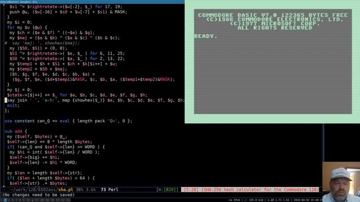Image resolution: width=360 pixels, height=202 pixels.
Task: Select workspace 2 in the bottom bar
Action: (x=5, y=200)
